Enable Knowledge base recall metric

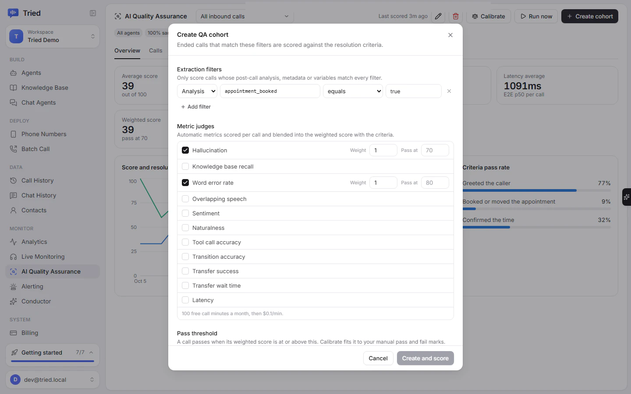[185, 166]
